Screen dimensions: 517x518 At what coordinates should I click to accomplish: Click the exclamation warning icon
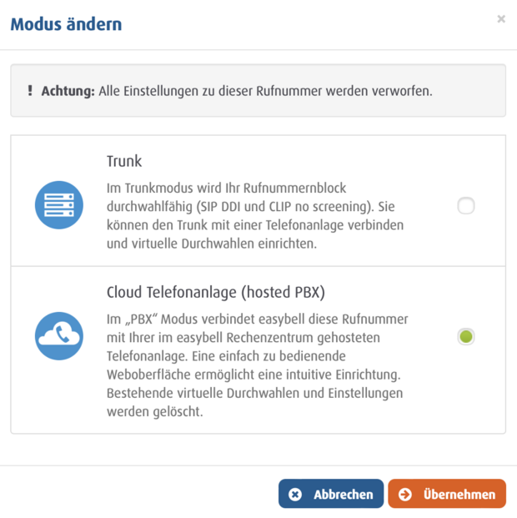tap(30, 90)
